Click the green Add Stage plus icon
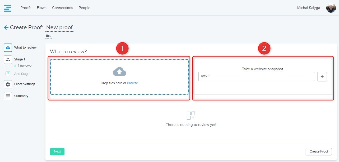 point(8,74)
